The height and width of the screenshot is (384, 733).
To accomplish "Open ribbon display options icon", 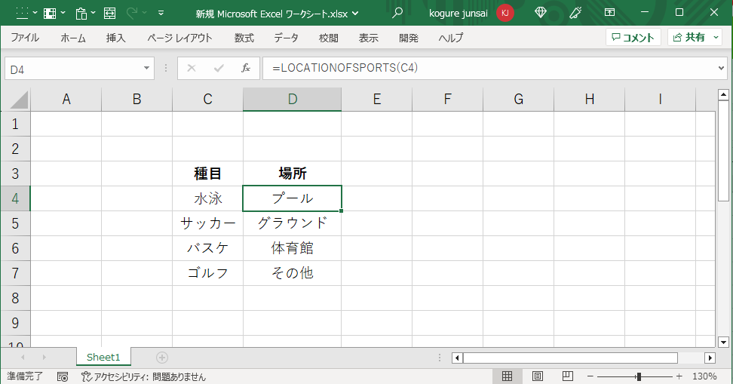I will pyautogui.click(x=609, y=13).
